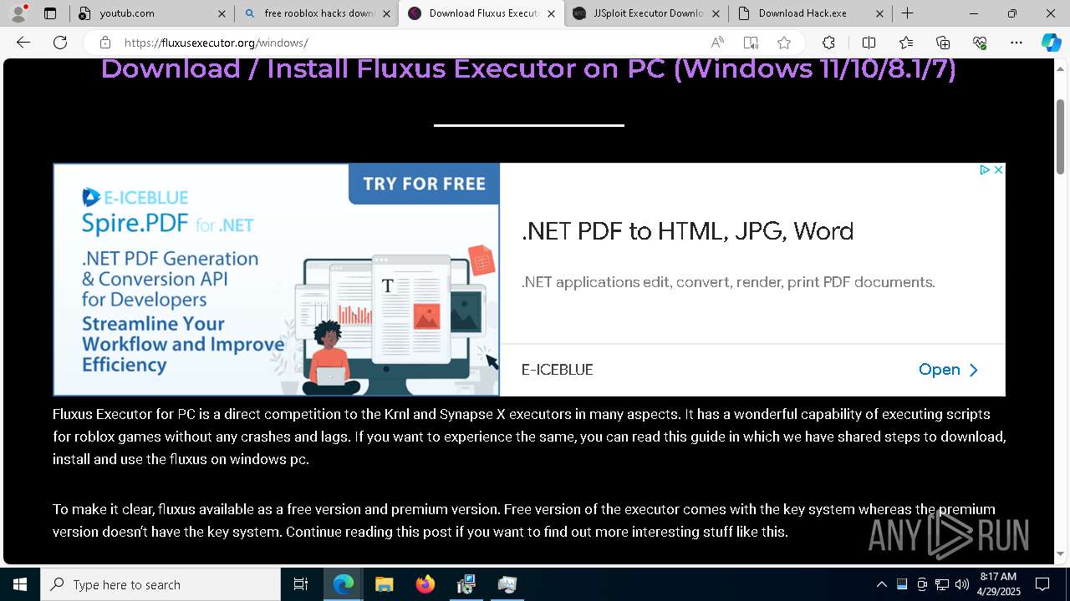Go back to the previous page
Screen dimensions: 1070x601
(23, 43)
